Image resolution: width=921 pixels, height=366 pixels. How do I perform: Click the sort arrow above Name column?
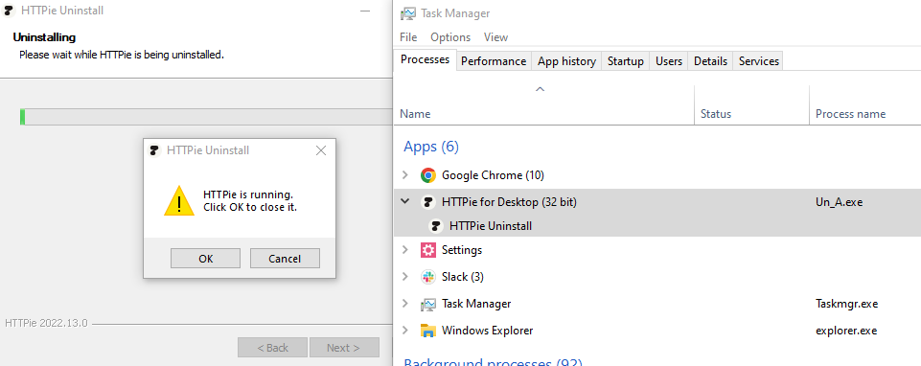point(540,90)
